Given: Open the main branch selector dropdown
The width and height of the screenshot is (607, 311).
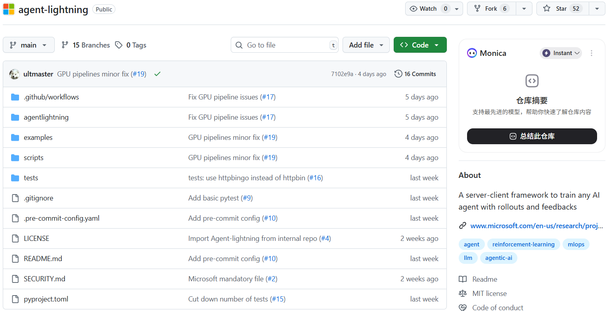Looking at the screenshot, I should [x=29, y=45].
